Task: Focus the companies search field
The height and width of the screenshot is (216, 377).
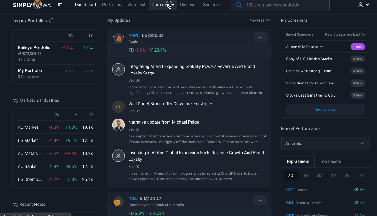Action: 280,5
